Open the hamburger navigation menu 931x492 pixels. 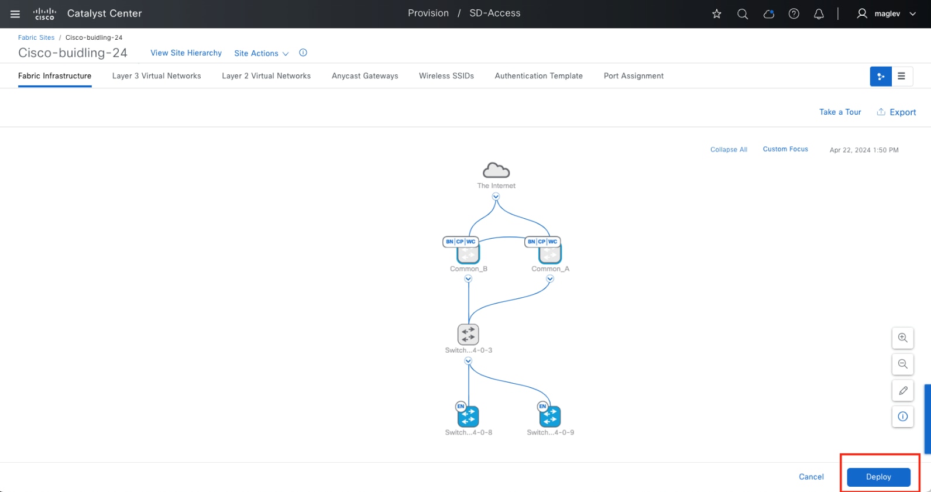point(15,13)
